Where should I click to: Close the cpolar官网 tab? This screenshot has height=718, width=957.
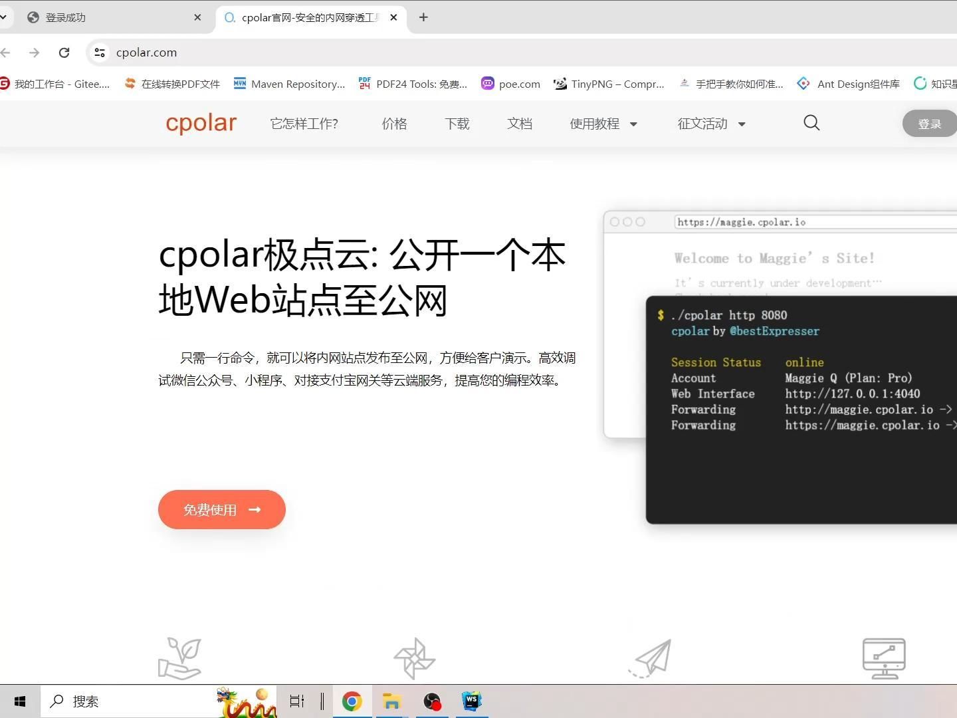click(x=393, y=17)
